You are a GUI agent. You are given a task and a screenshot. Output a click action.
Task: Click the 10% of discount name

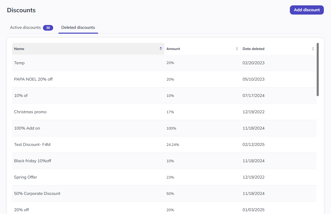(21, 96)
